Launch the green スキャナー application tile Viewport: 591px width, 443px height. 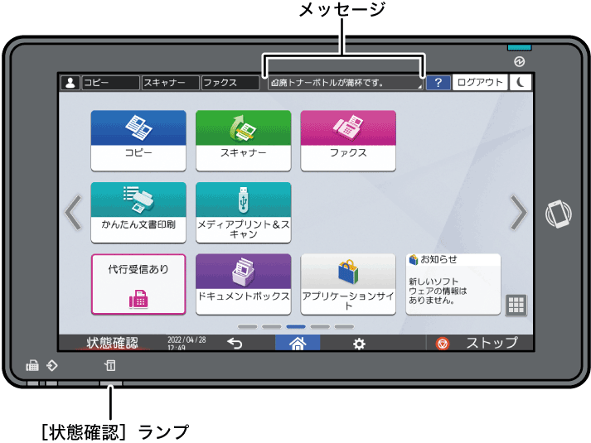(244, 141)
